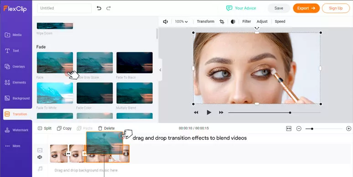Click the preview progress slider

275,112
